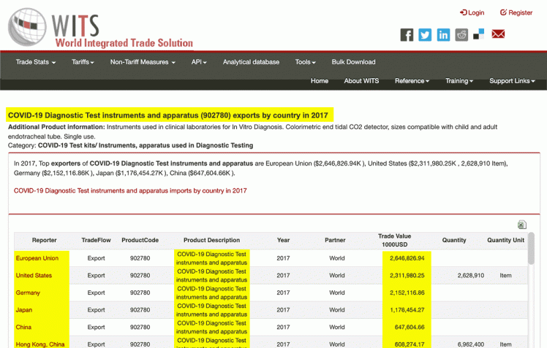
Task: Expand API dropdown menu
Action: tap(199, 62)
